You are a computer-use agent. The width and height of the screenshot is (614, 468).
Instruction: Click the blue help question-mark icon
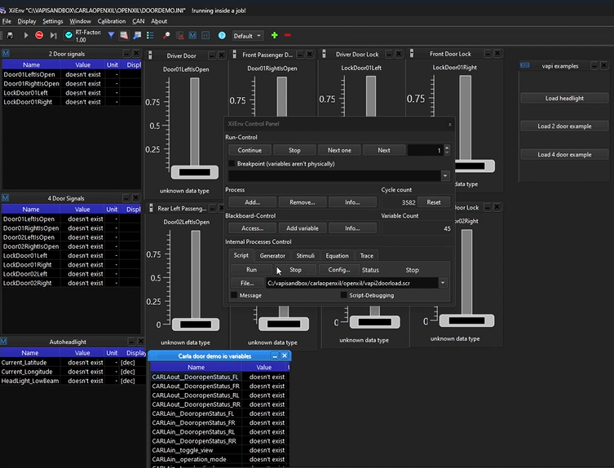(222, 36)
